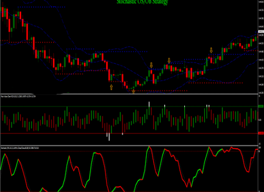Viewport: 264px width, 192px height.
Task: Open the Value Chart indicator label in middle pane
Action: click(18, 96)
